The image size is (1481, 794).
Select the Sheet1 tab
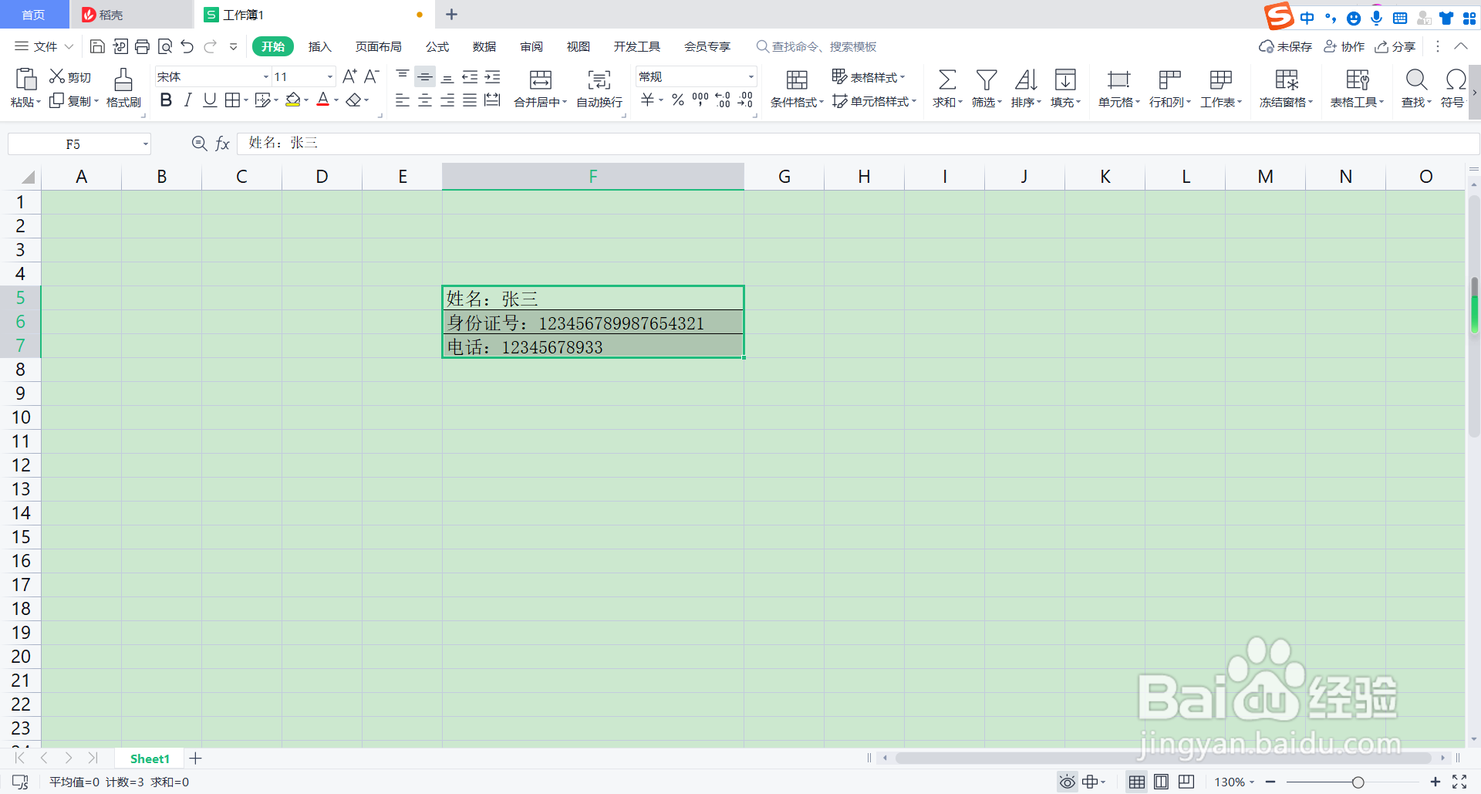150,759
